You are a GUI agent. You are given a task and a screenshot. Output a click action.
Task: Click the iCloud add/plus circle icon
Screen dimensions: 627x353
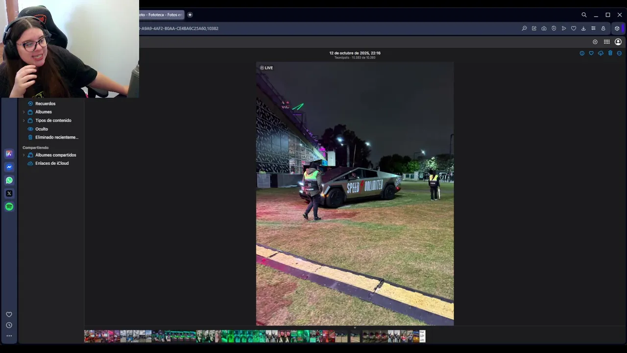(595, 42)
